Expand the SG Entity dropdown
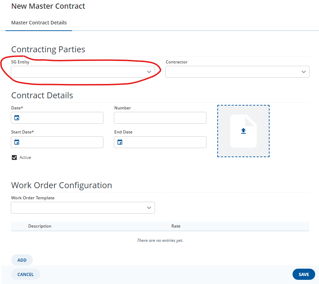 (83, 72)
